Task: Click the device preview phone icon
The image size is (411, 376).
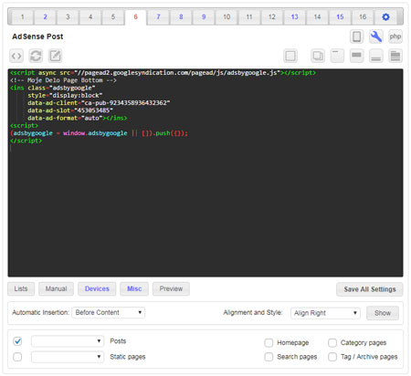Action: 356,37
